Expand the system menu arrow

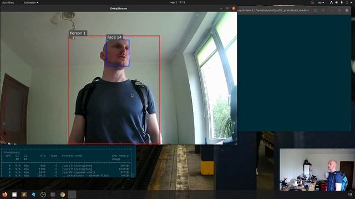click(351, 2)
